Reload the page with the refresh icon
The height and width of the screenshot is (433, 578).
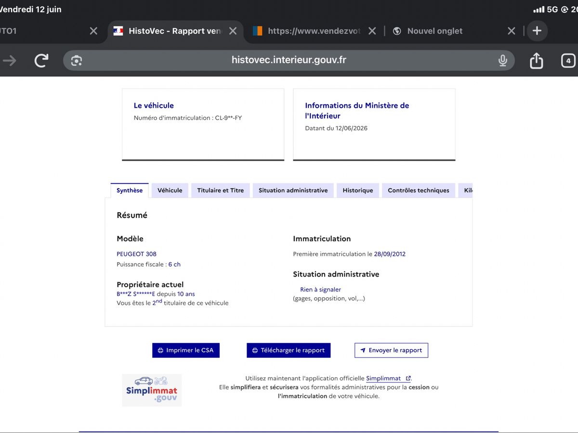pos(41,61)
